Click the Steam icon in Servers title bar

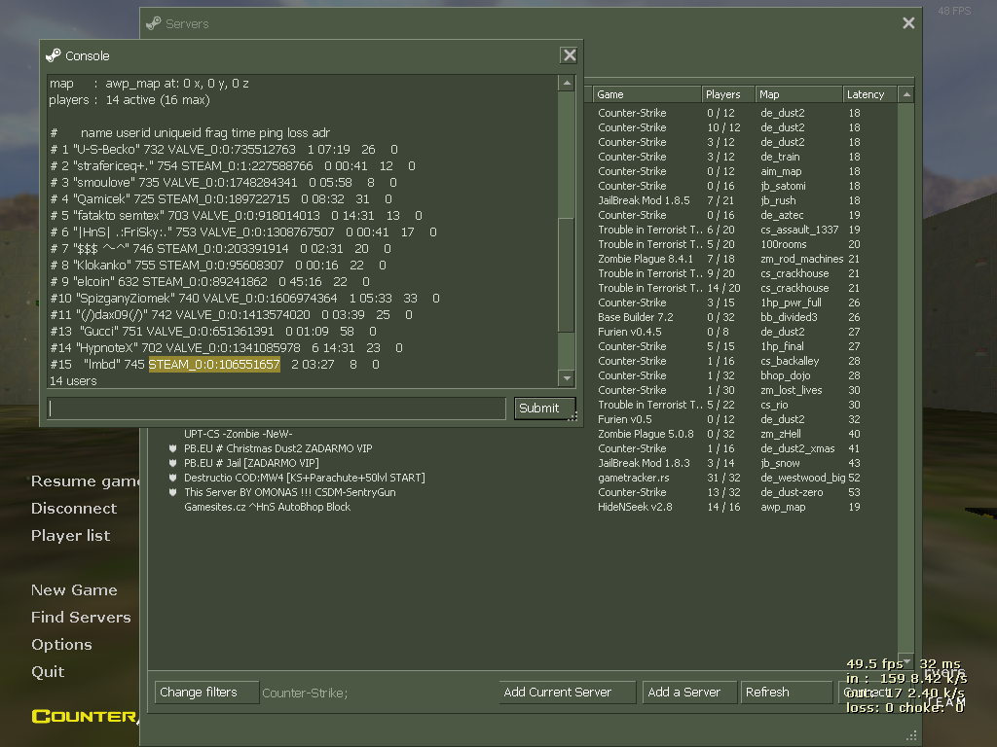154,23
